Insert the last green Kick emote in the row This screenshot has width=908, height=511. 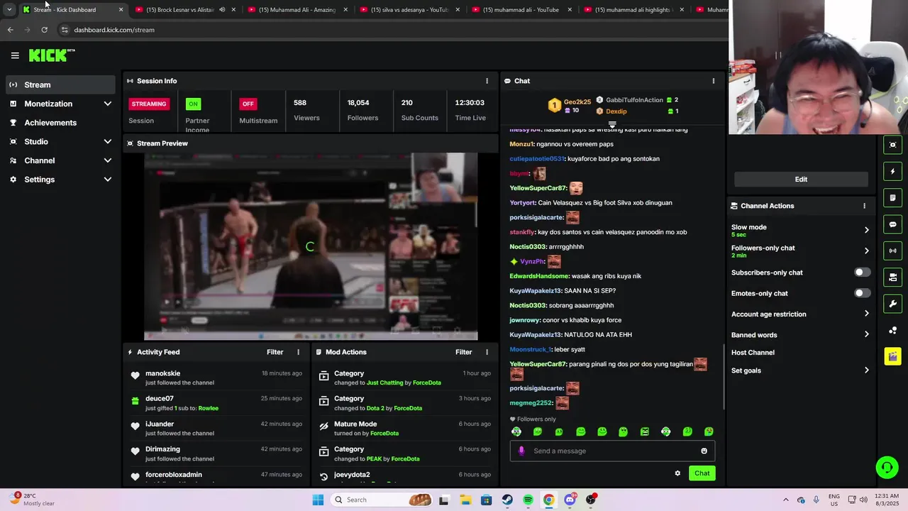coord(709,432)
